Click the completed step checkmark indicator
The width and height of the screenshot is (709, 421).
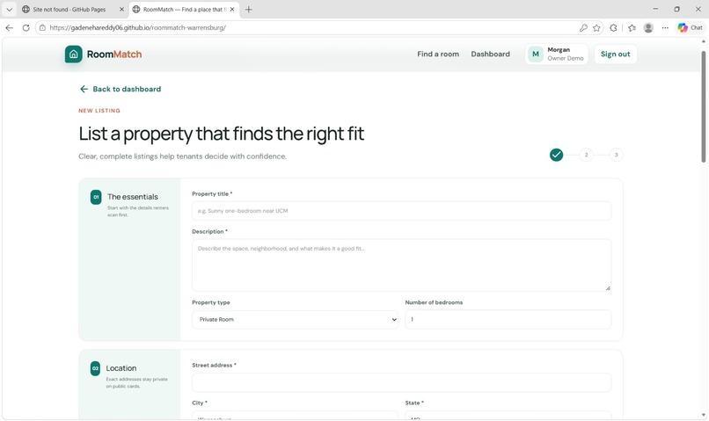(556, 155)
